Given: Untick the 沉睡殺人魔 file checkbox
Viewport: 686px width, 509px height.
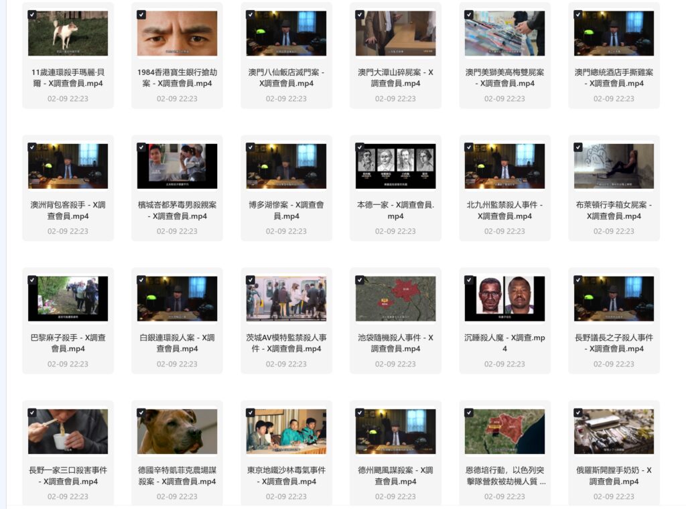Looking at the screenshot, I should [x=469, y=280].
